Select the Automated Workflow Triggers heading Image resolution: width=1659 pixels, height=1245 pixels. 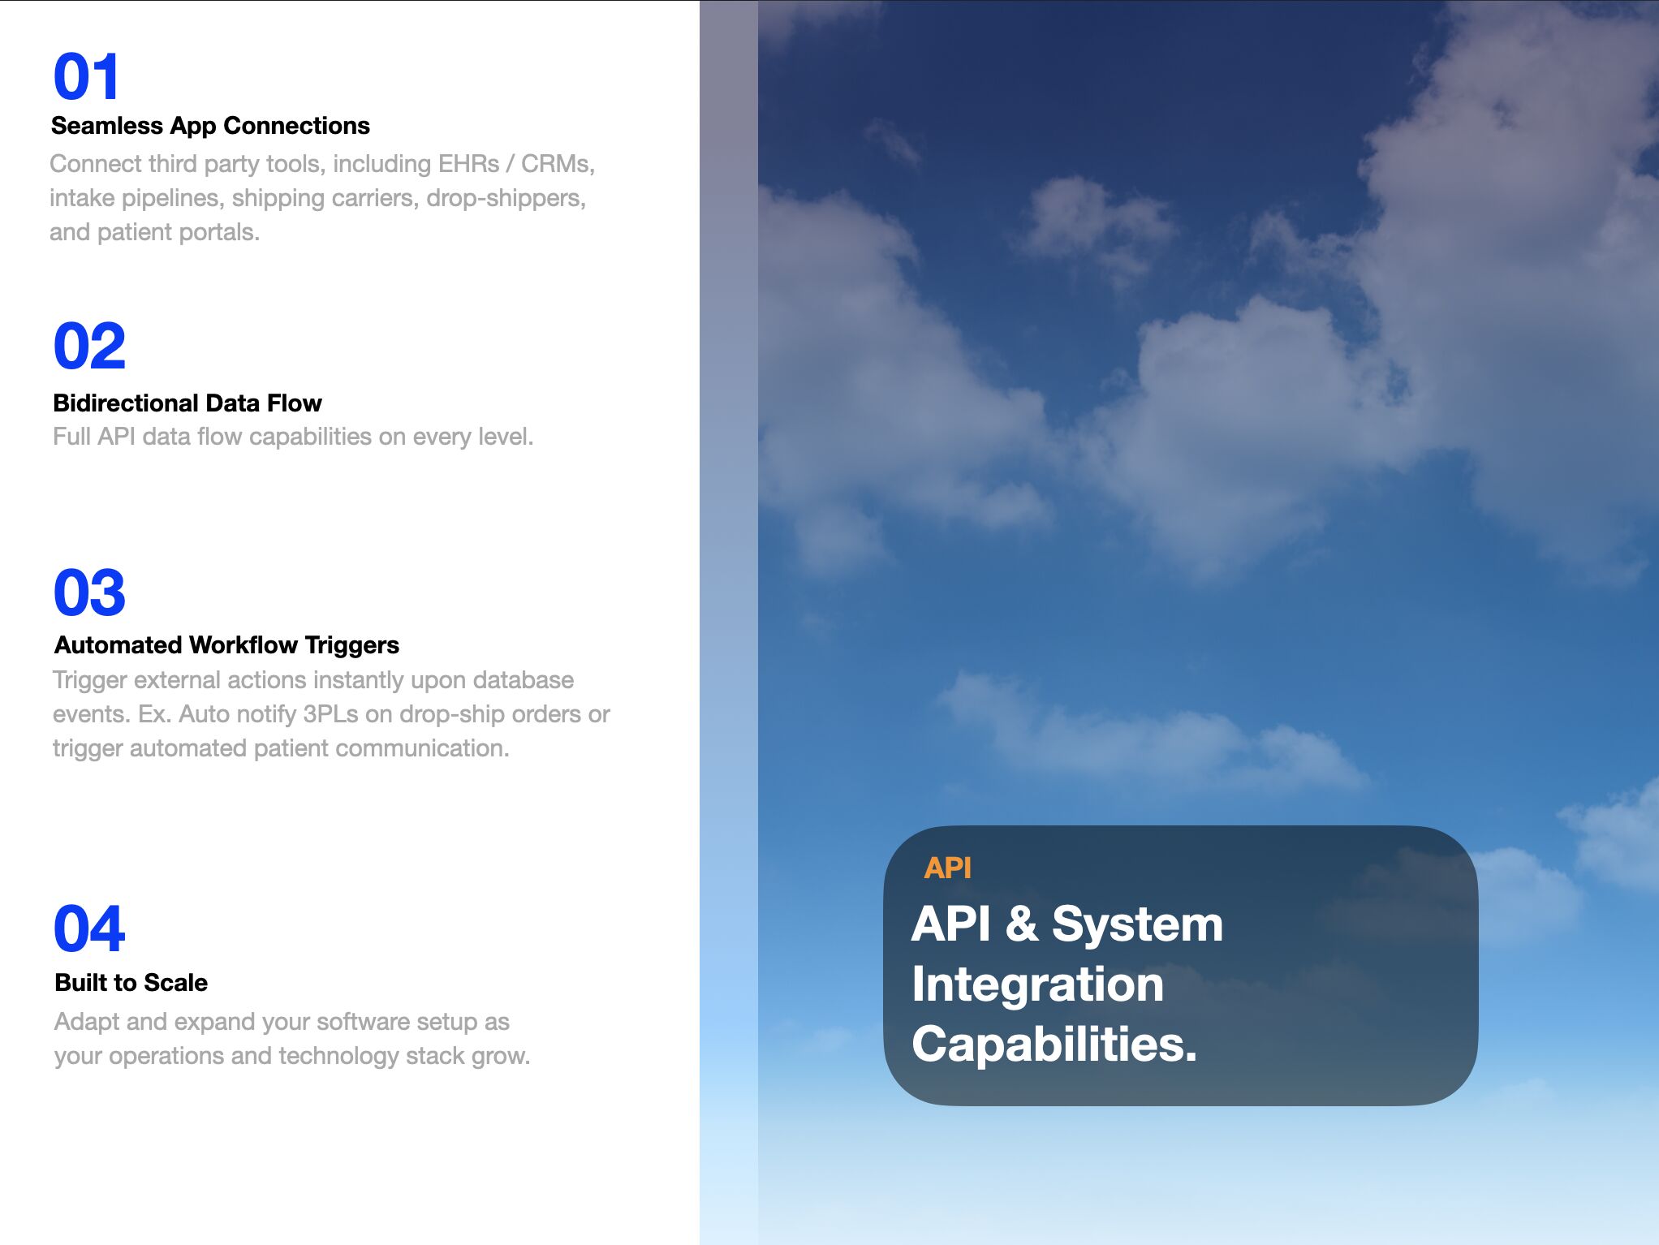click(226, 644)
